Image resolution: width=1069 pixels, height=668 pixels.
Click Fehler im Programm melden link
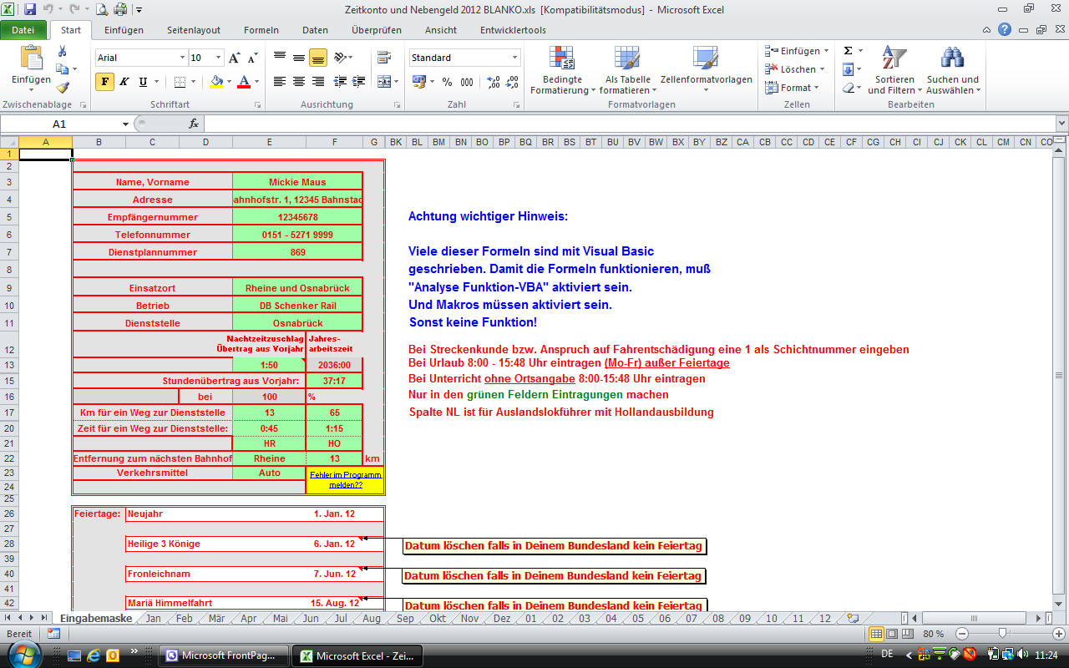click(345, 479)
